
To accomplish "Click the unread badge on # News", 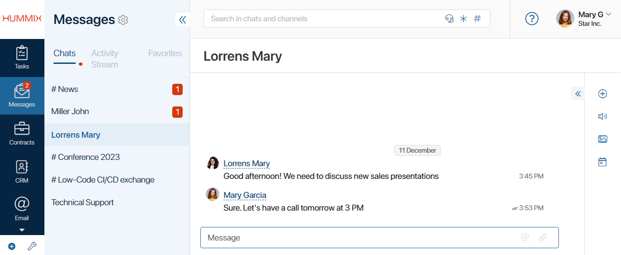I will click(177, 90).
